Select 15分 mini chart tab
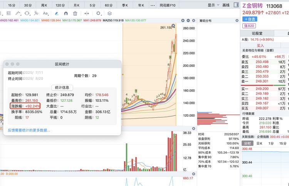Screen dimensions: 289x186 point(283,144)
